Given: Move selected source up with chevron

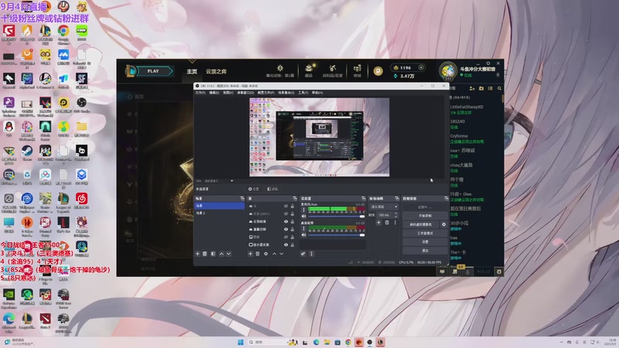Looking at the screenshot, I should (x=275, y=254).
